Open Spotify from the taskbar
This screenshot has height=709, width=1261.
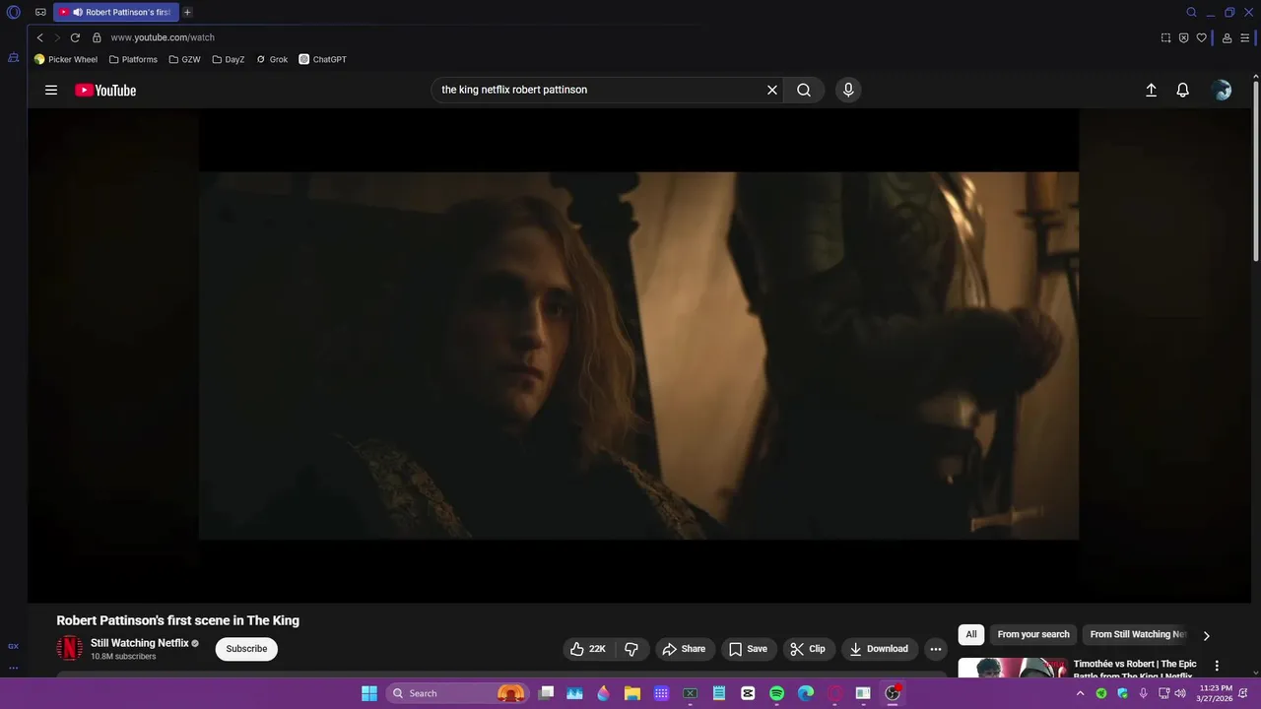pos(776,693)
